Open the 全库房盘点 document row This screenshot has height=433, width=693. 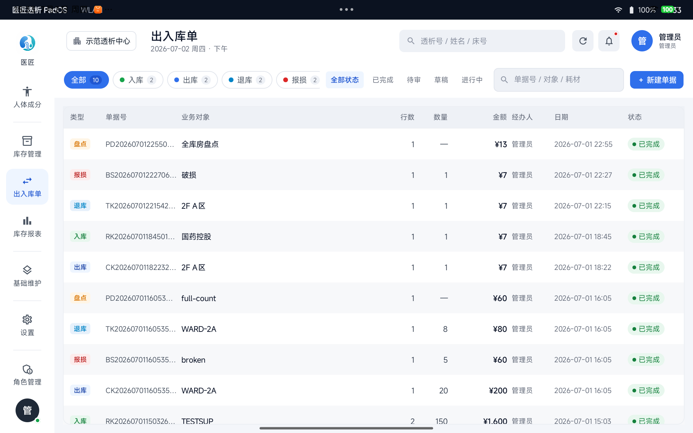tap(374, 144)
